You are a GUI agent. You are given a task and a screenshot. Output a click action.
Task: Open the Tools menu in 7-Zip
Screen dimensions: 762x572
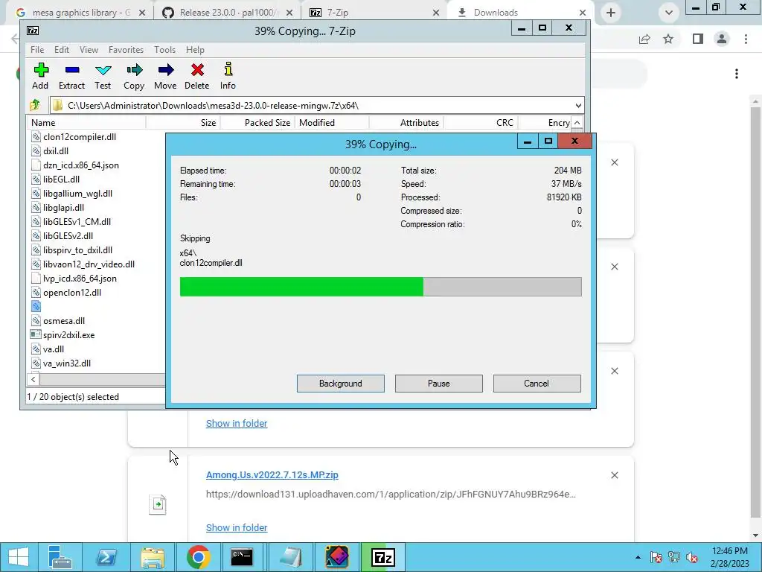pos(164,50)
